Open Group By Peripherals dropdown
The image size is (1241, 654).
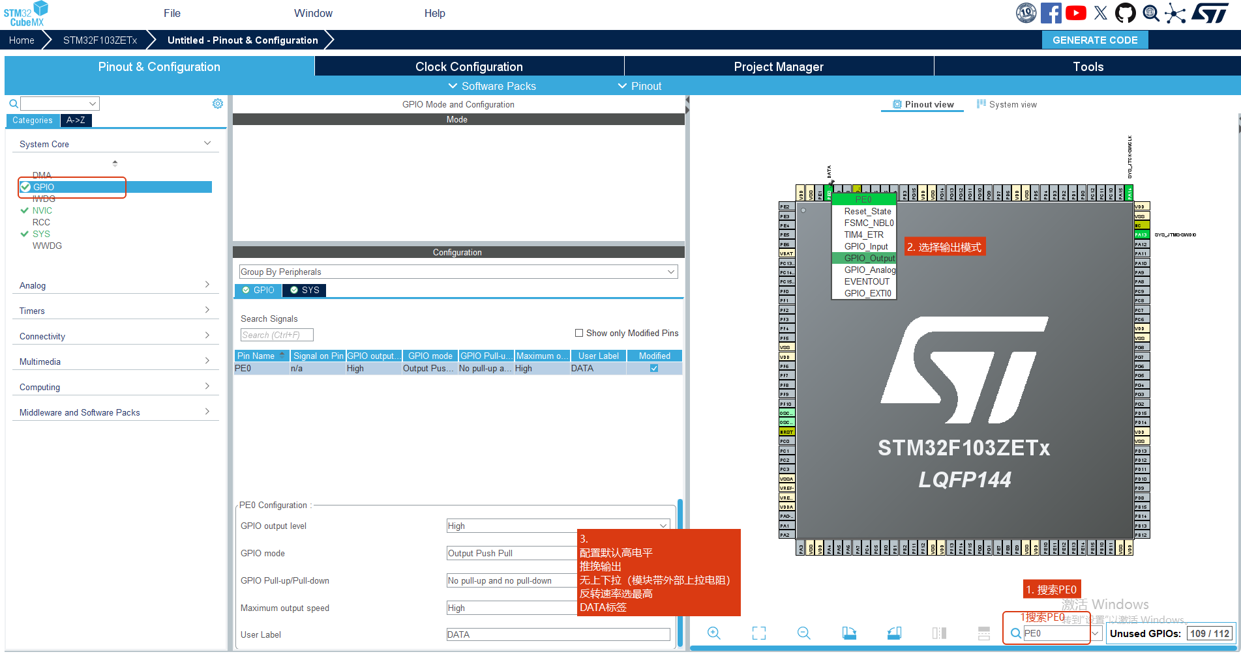(458, 272)
